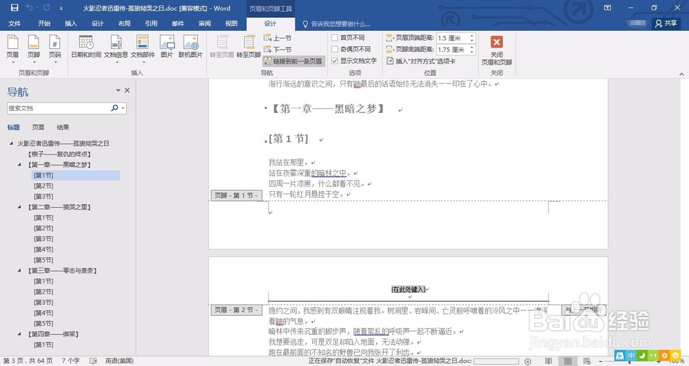This screenshot has height=366, width=689.
Task: Redo the last action
Action: point(47,8)
